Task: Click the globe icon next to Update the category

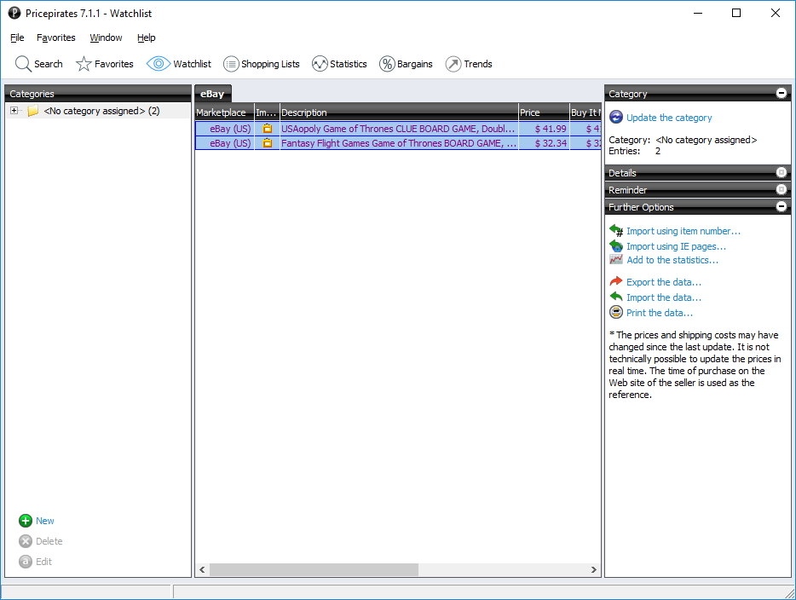Action: (x=616, y=117)
